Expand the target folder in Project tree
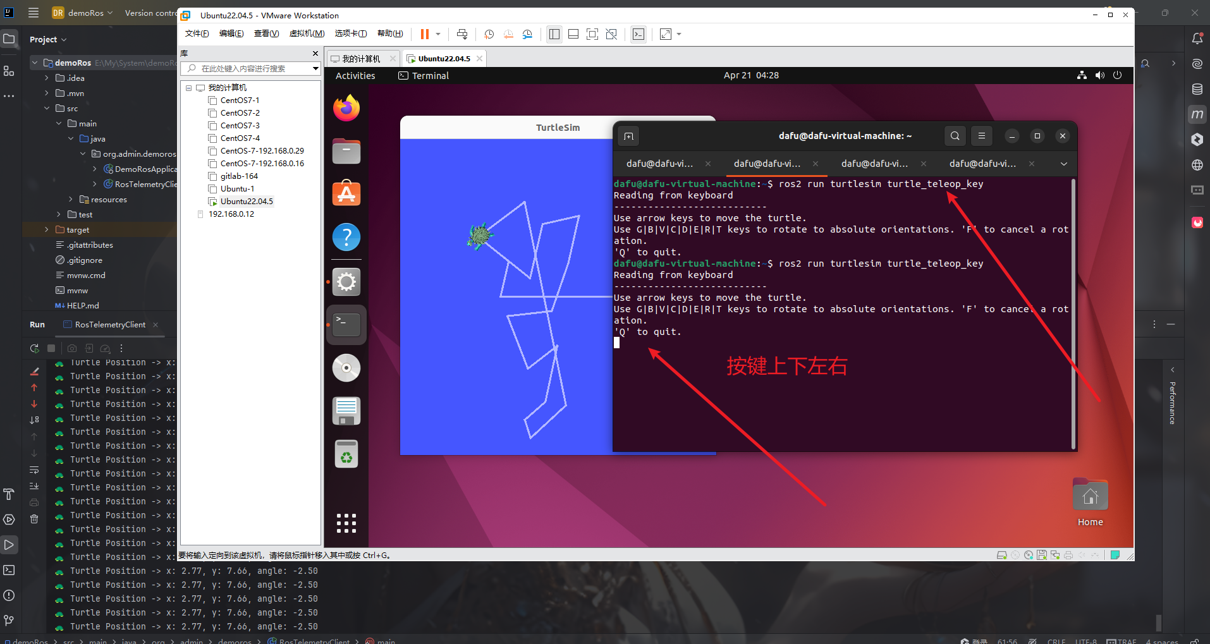Viewport: 1210px width, 644px height. coord(46,230)
